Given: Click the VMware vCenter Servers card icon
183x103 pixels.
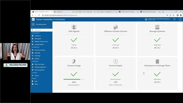Looking at the screenshot, I should click(116, 27).
